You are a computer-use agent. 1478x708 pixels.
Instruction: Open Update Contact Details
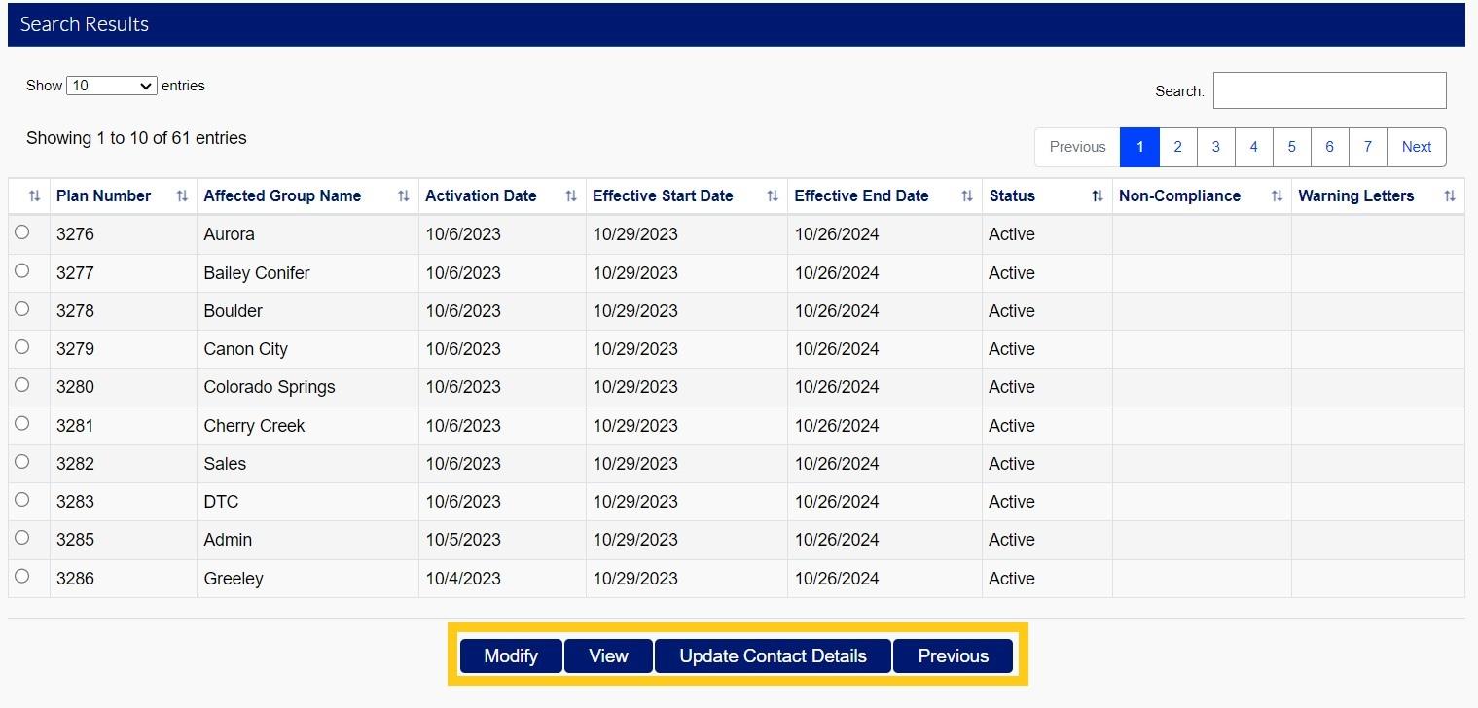(773, 655)
